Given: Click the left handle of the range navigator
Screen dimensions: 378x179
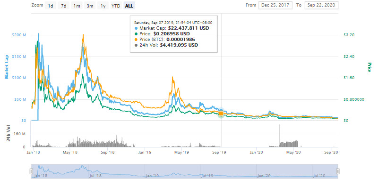Looking at the screenshot, I should tap(31, 171).
